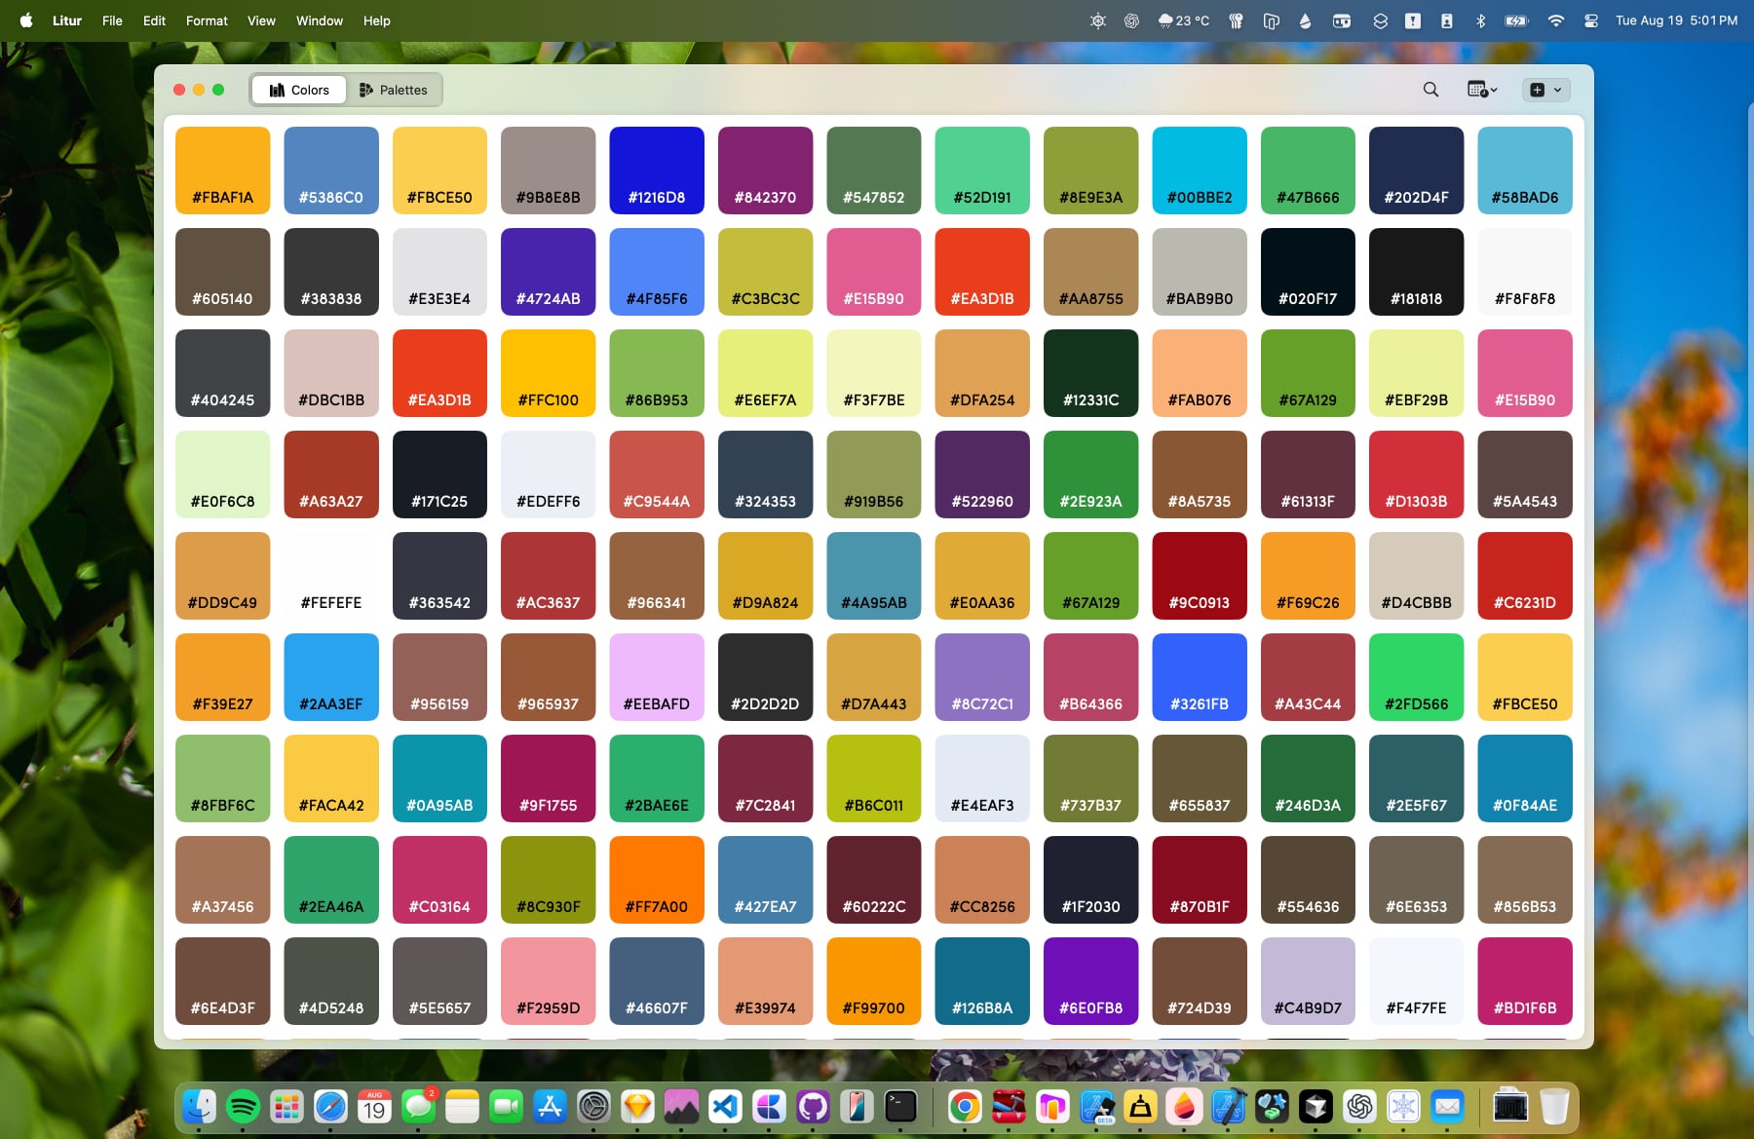Select the #6E4D3F brown swatch
This screenshot has height=1139, width=1754.
coord(223,981)
